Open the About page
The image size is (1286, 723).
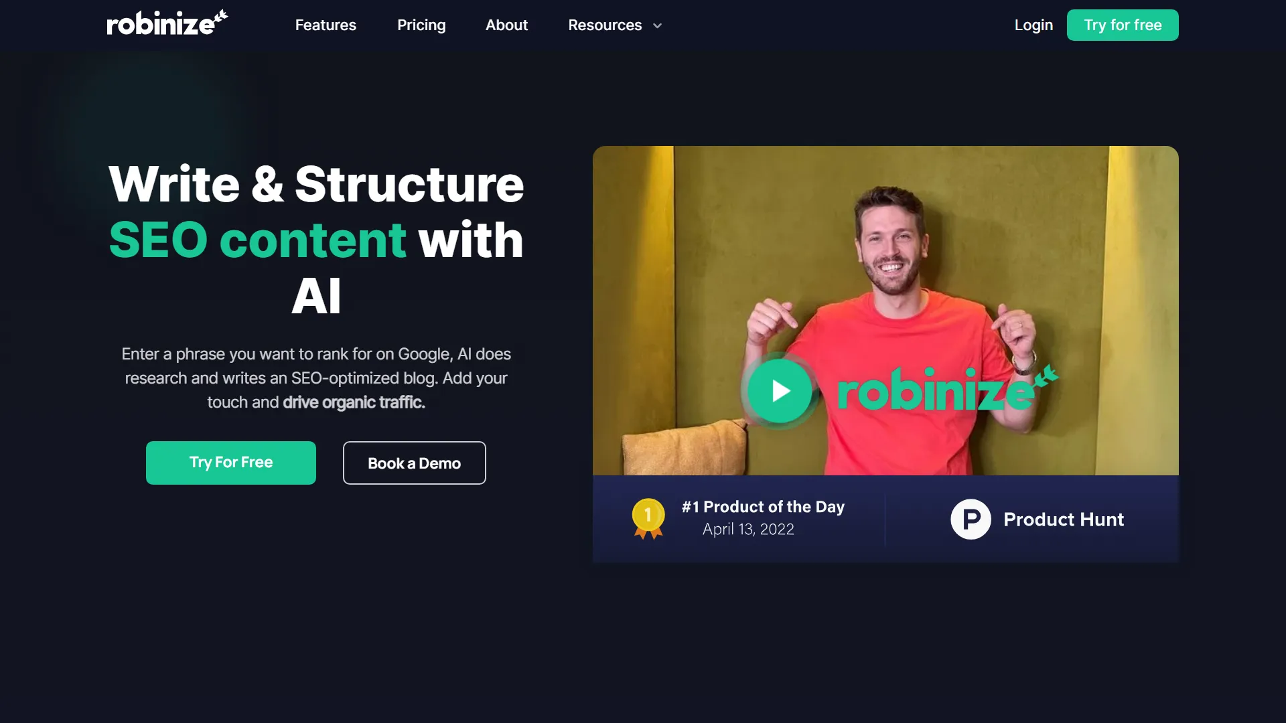pos(506,25)
